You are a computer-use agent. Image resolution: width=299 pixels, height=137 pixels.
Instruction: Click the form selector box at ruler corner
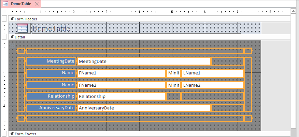tap(4, 12)
